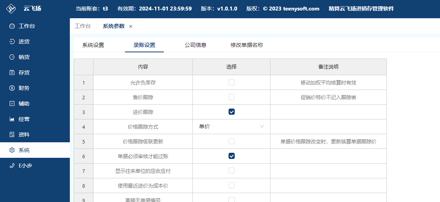The width and height of the screenshot is (440, 202).
Task: Click the 存货 inventory icon in sidebar
Action: 12,73
